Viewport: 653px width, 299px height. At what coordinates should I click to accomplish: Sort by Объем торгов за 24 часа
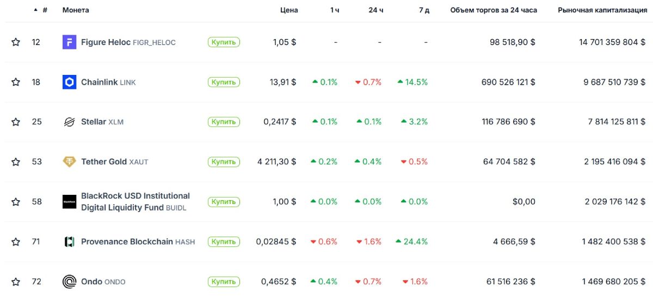(493, 10)
